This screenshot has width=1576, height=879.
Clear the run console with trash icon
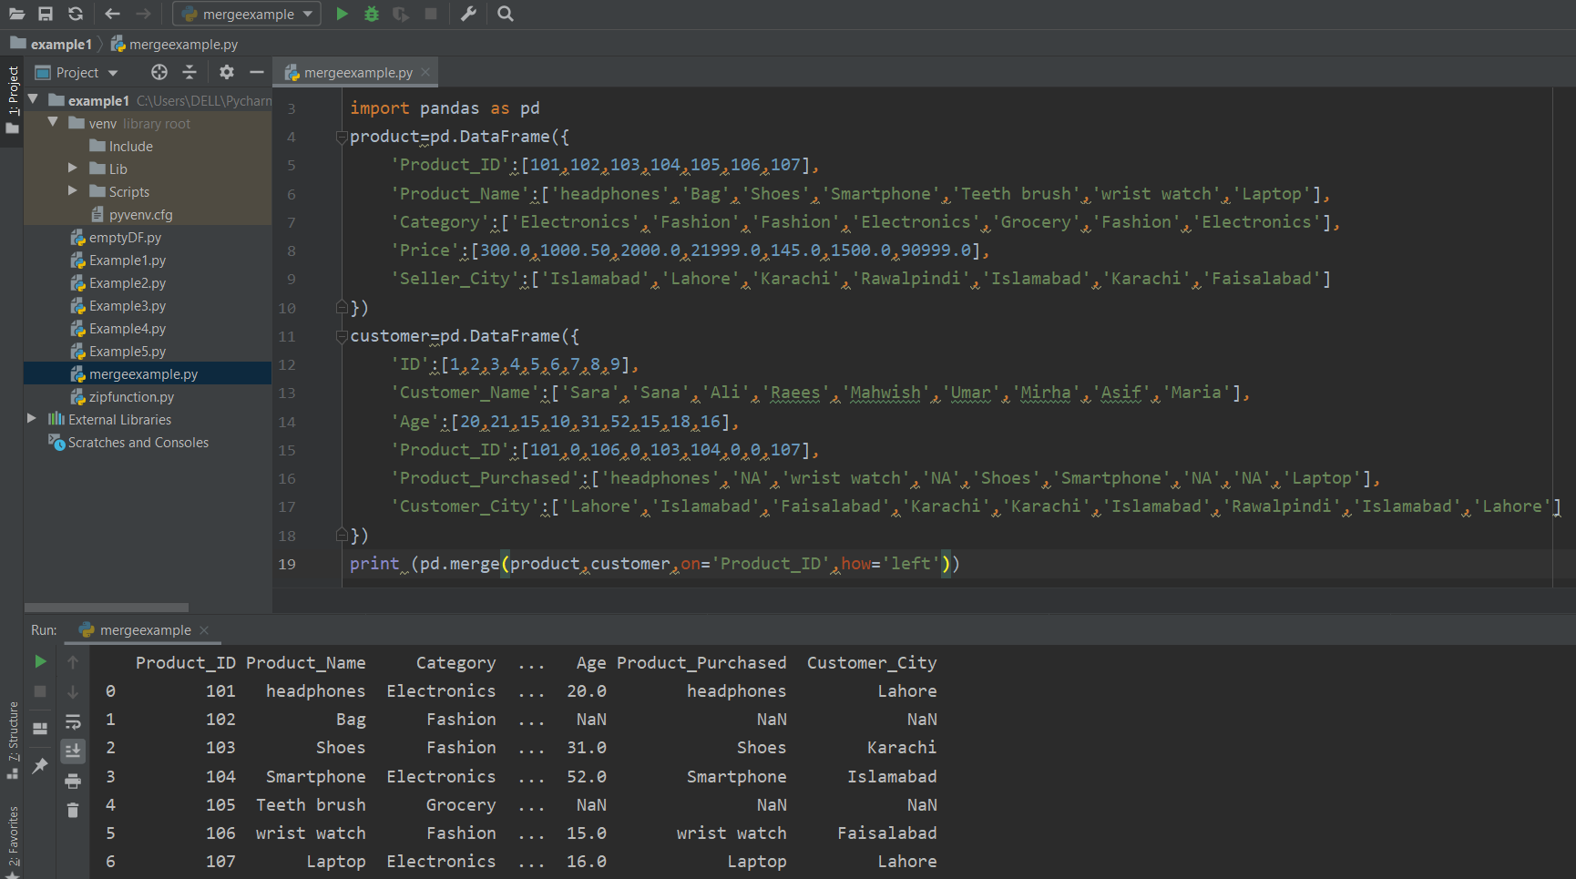click(73, 810)
